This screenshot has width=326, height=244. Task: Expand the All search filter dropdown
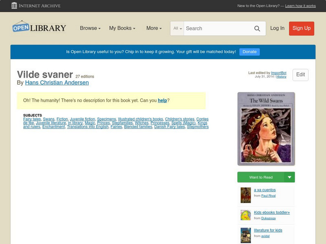click(177, 28)
